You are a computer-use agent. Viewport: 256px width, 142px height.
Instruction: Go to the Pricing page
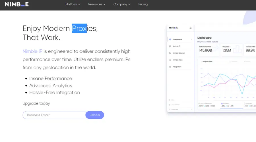[x=143, y=4]
